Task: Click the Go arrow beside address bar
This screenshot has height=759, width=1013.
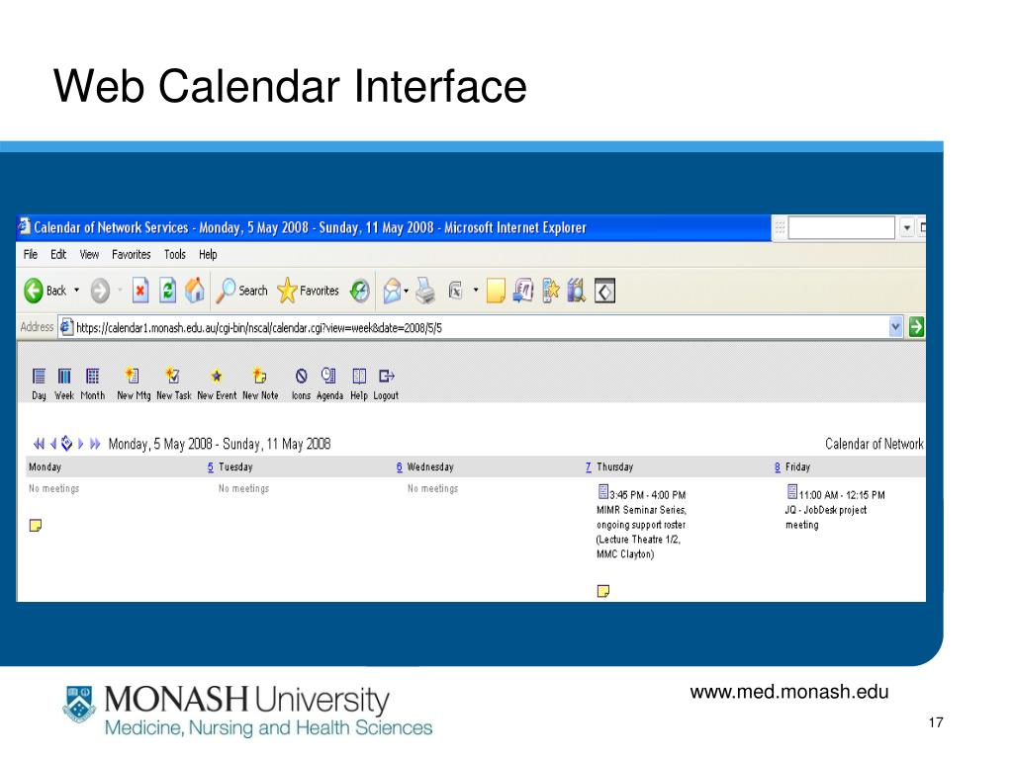Action: (916, 327)
